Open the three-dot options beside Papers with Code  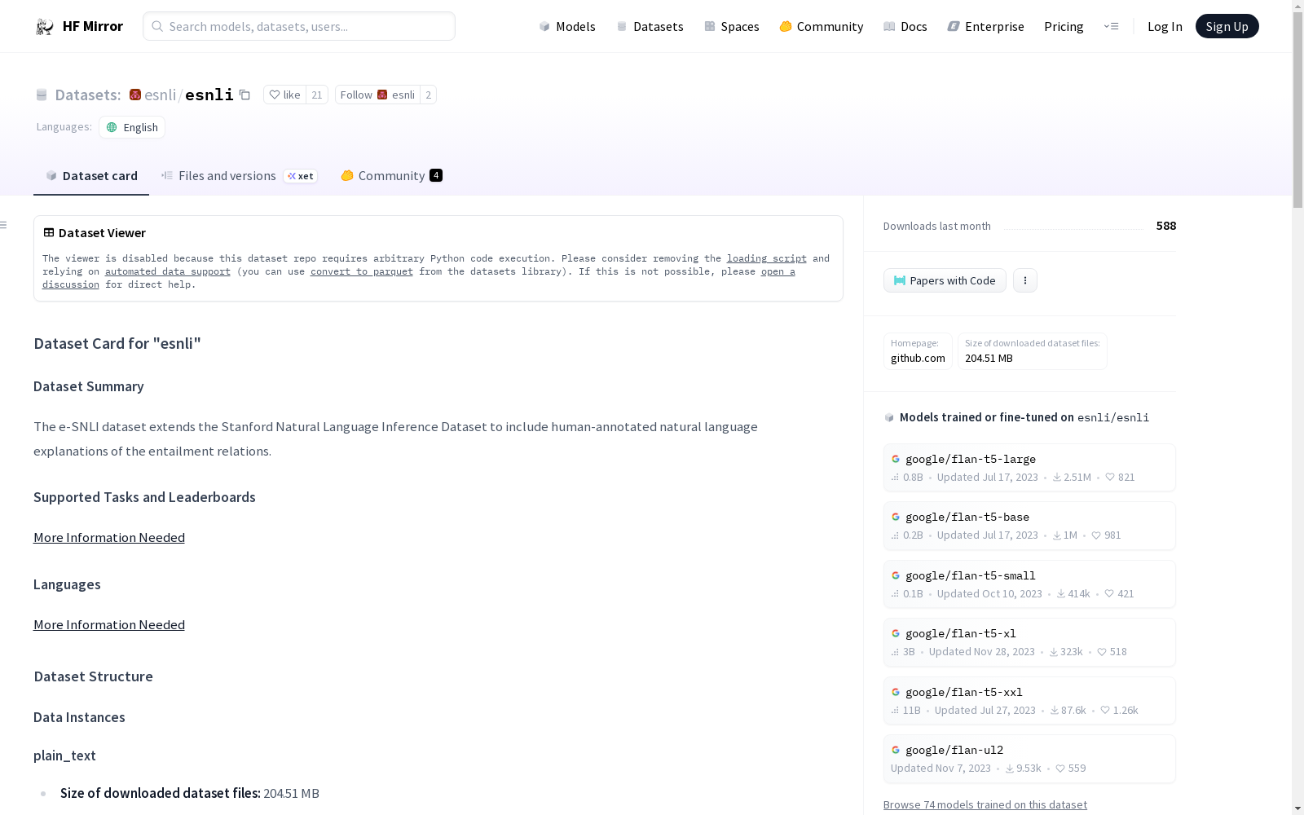point(1025,280)
